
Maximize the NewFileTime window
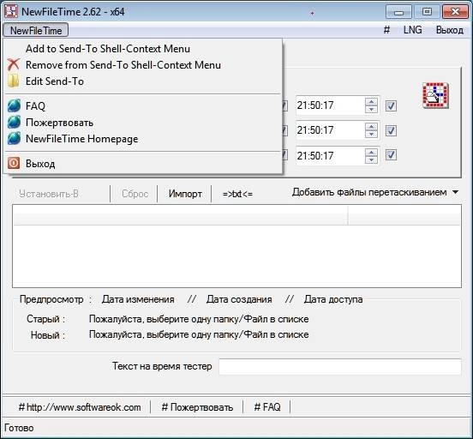(427, 12)
